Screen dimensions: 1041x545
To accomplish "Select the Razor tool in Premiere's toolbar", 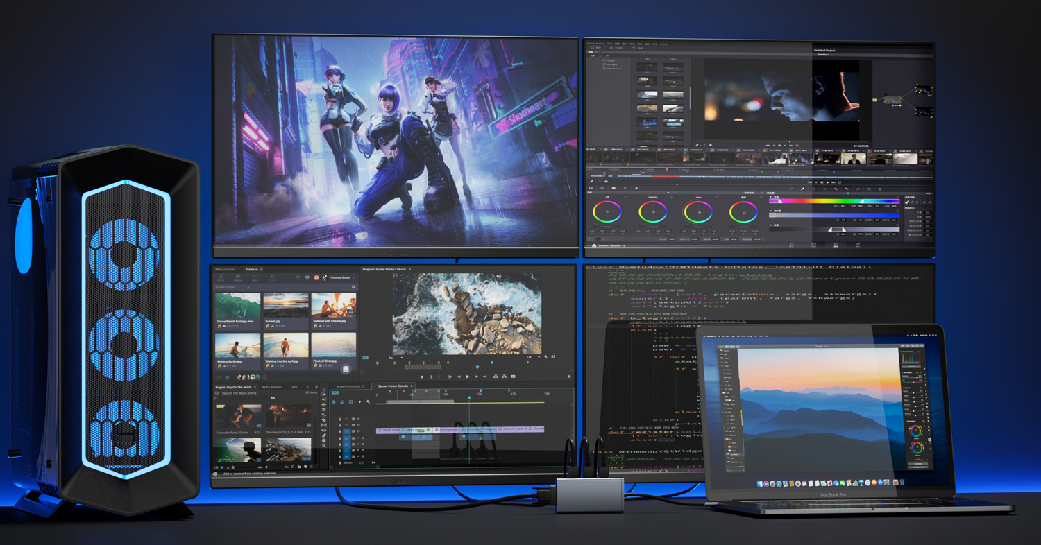I will tap(324, 420).
